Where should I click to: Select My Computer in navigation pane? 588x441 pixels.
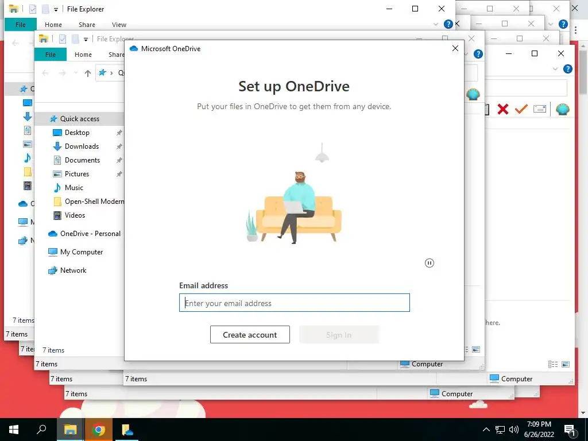click(82, 252)
